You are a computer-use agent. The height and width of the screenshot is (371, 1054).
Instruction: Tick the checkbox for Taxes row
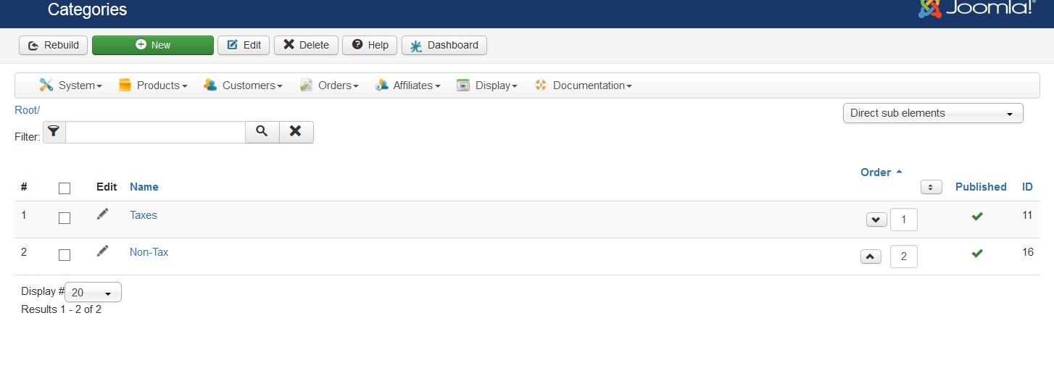pos(65,218)
